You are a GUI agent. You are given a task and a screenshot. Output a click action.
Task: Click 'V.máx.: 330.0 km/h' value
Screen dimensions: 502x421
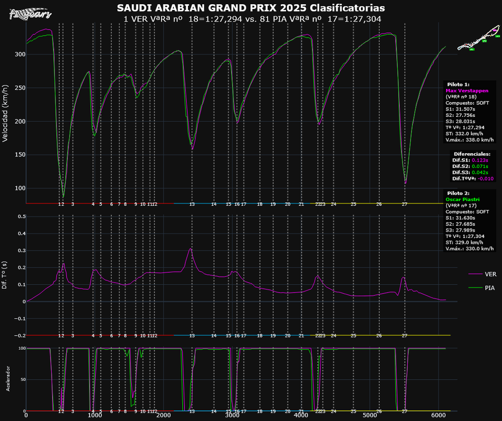click(469, 248)
